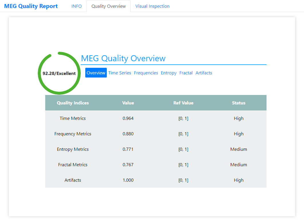Click the Status column header
This screenshot has width=304, height=220.
click(239, 103)
